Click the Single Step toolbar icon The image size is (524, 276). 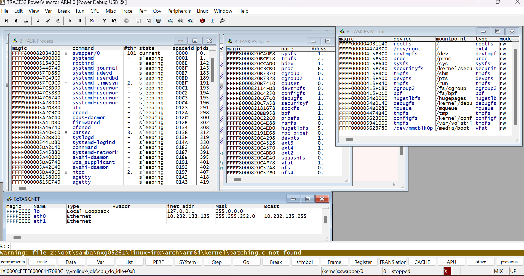pyautogui.click(x=38, y=21)
